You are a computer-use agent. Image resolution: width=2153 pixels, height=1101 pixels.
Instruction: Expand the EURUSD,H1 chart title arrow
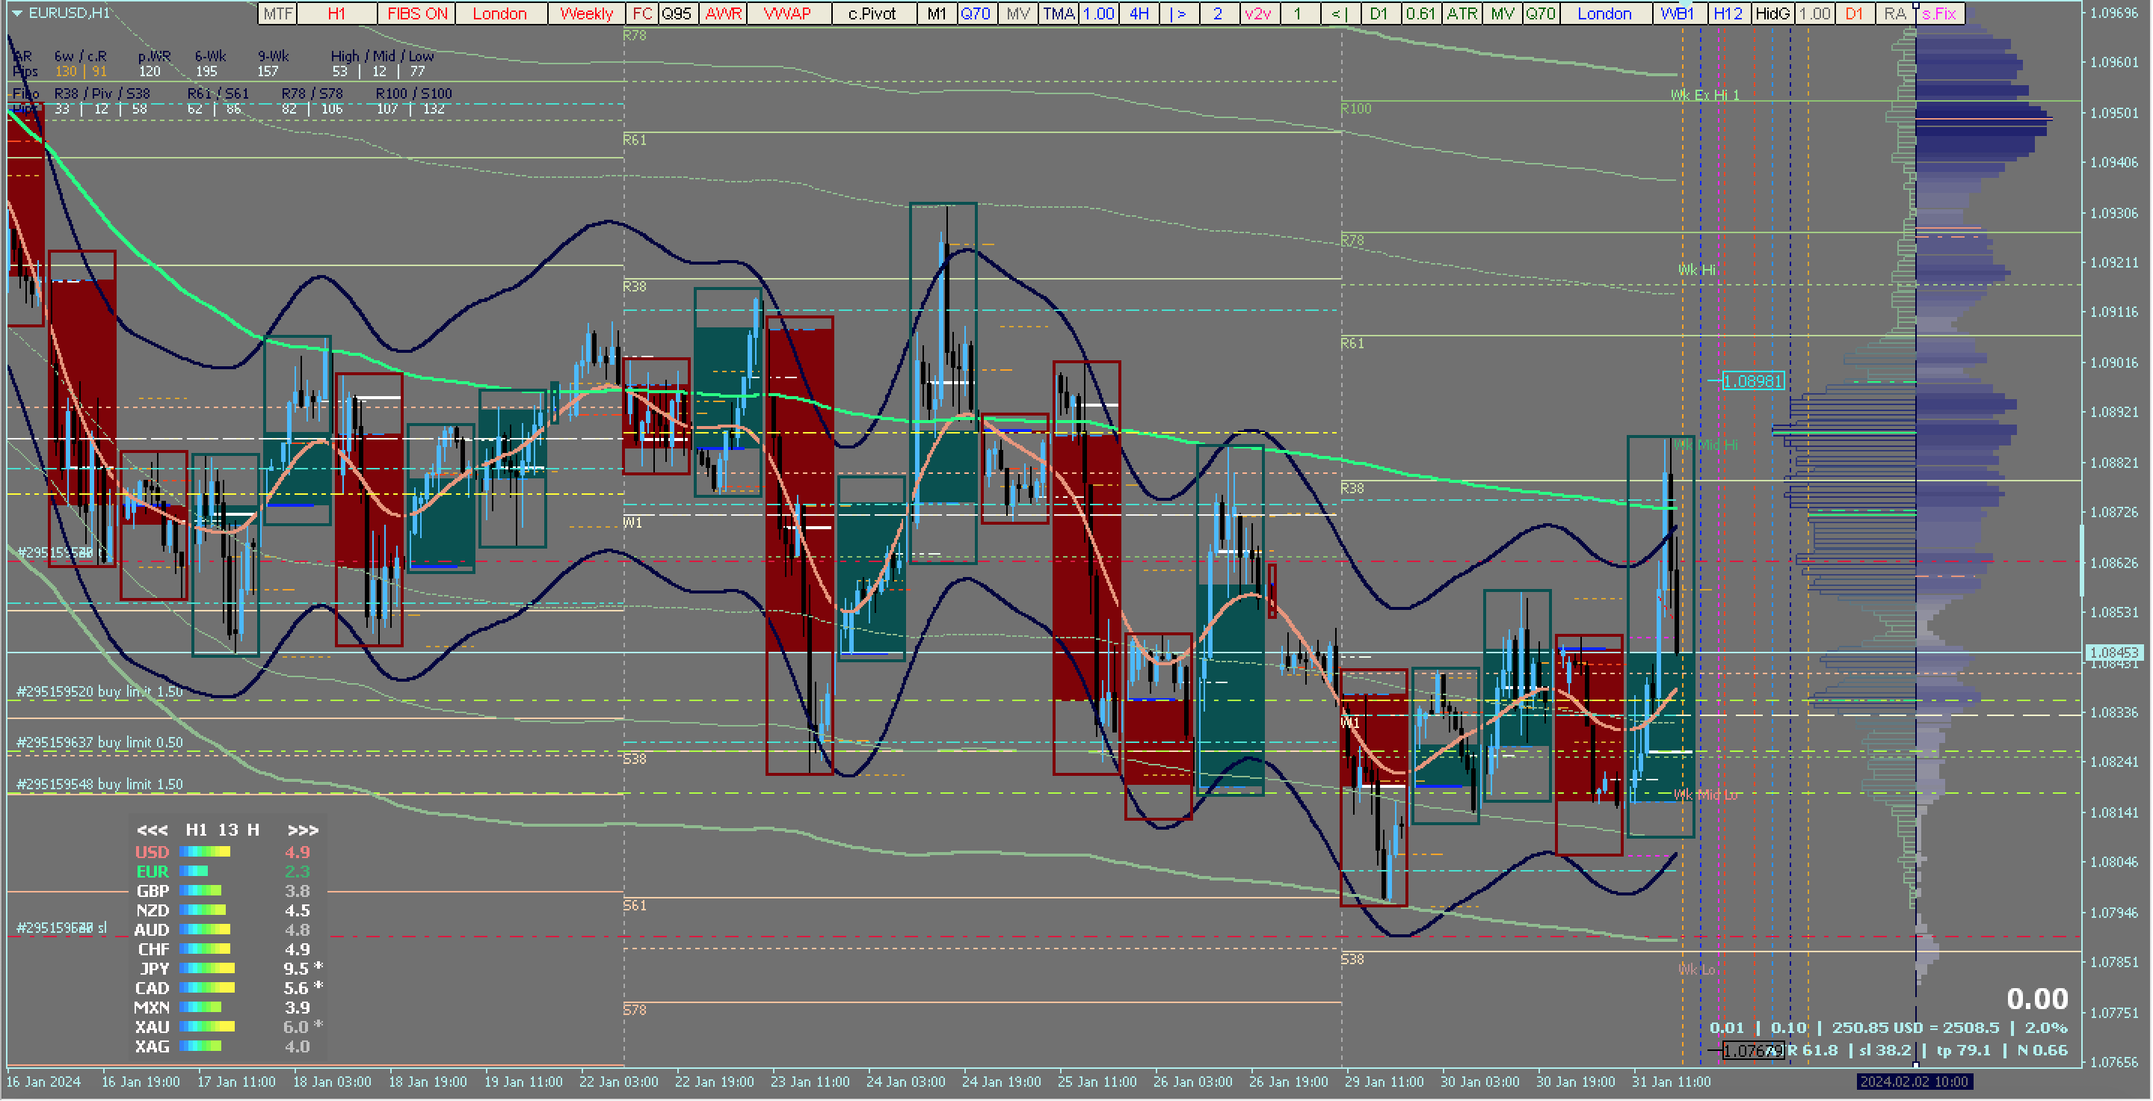[16, 13]
